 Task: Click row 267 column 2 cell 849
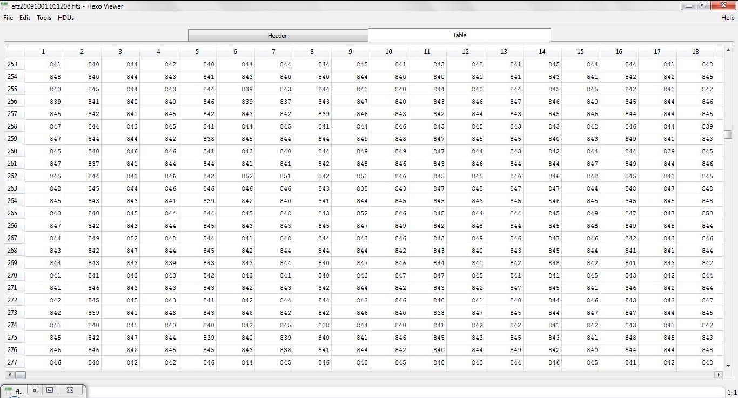(x=82, y=238)
